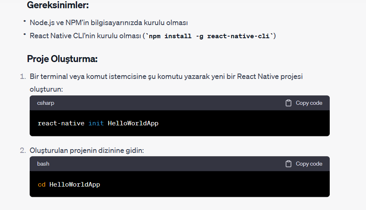Click clipboard icon in csharp code block

tap(289, 103)
